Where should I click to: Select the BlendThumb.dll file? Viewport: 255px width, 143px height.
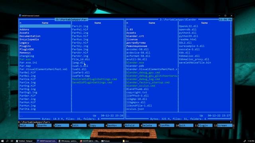(x=137, y=89)
